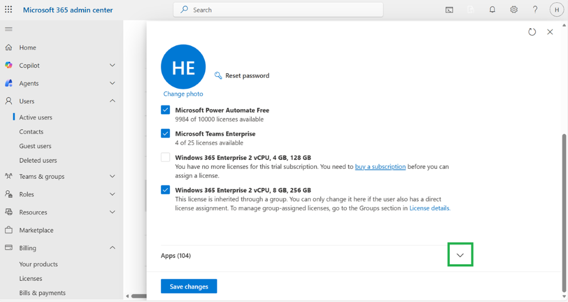568x302 pixels.
Task: Expand the Agents menu chevron
Action: click(x=112, y=83)
